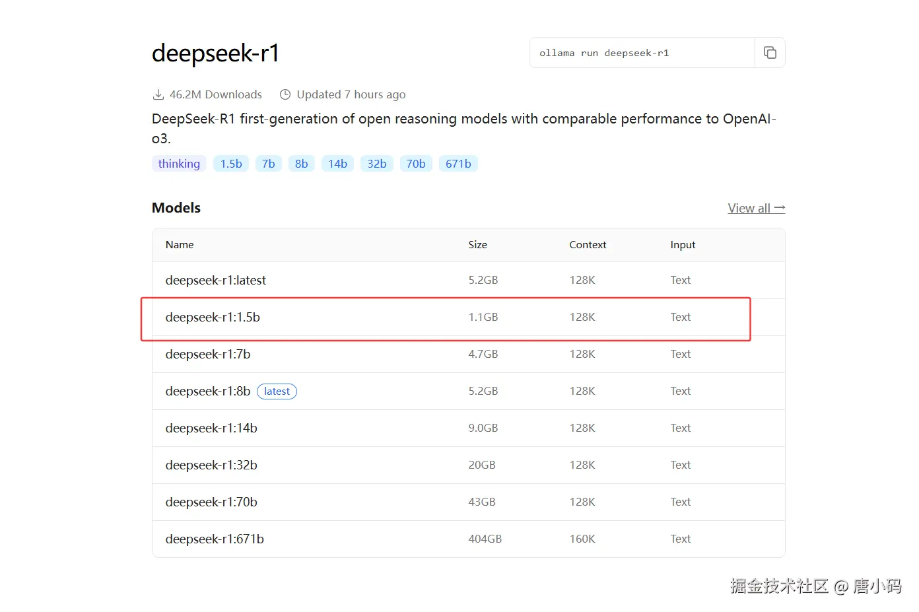Click Text in the deepseek-r1:7b row
Viewport: 919px width, 612px height.
coord(681,354)
